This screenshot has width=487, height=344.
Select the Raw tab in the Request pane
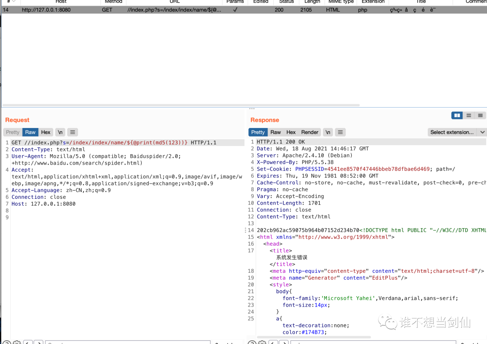point(30,132)
